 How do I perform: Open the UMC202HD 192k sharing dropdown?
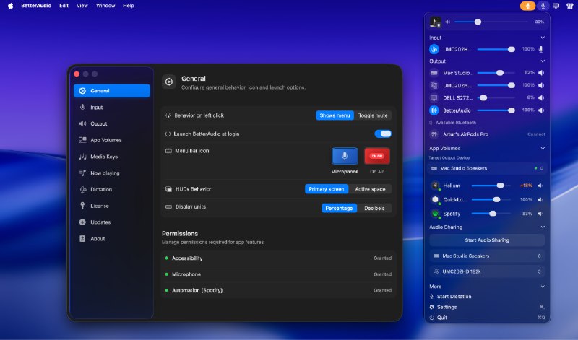[x=487, y=271]
